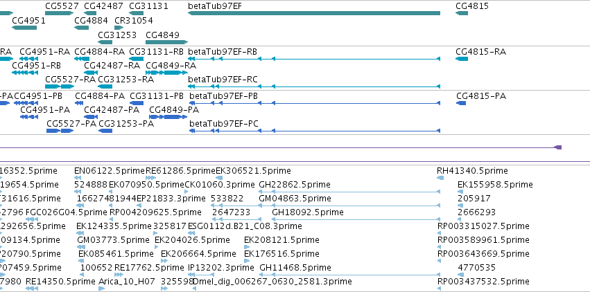Image resolution: width=590 pixels, height=292 pixels.
Task: Click the CG5527-PA protein glyph
Action: pyautogui.click(x=60, y=131)
